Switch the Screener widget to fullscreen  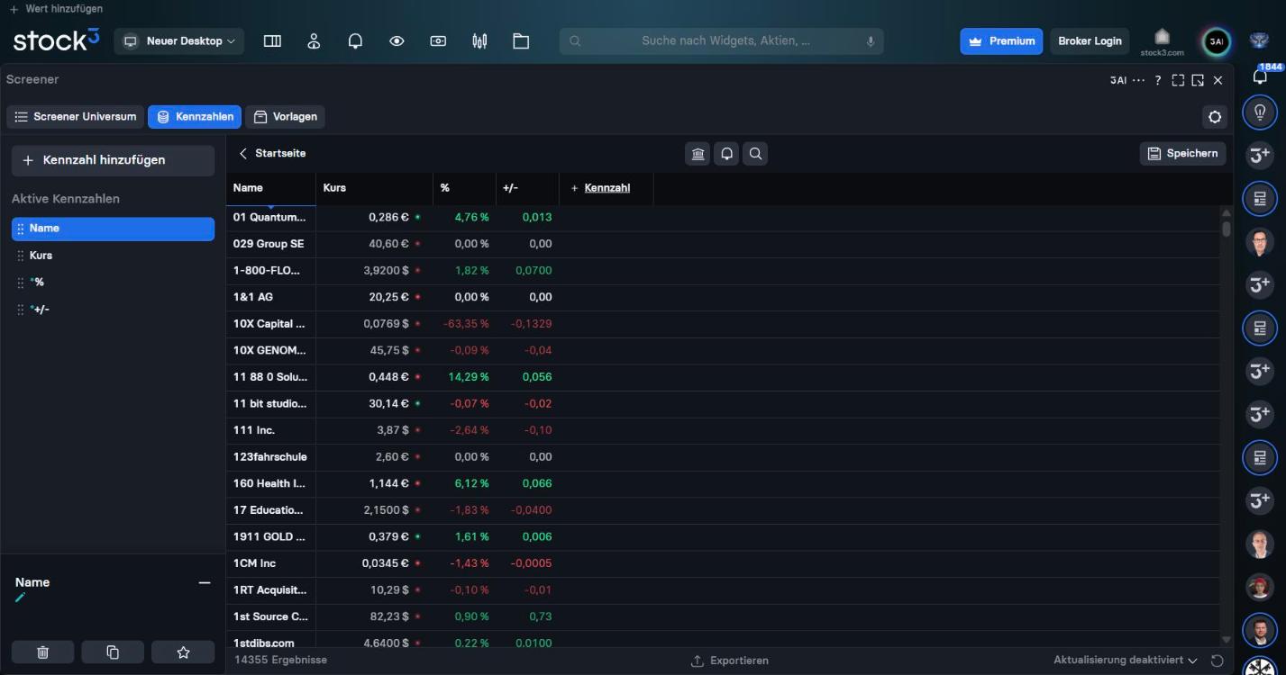[1178, 80]
